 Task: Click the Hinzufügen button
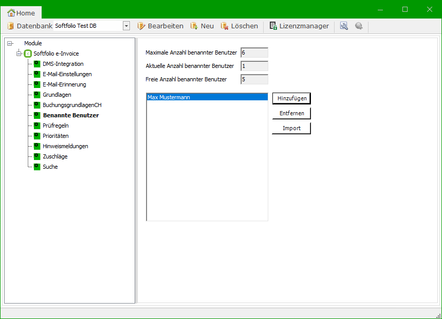[291, 98]
